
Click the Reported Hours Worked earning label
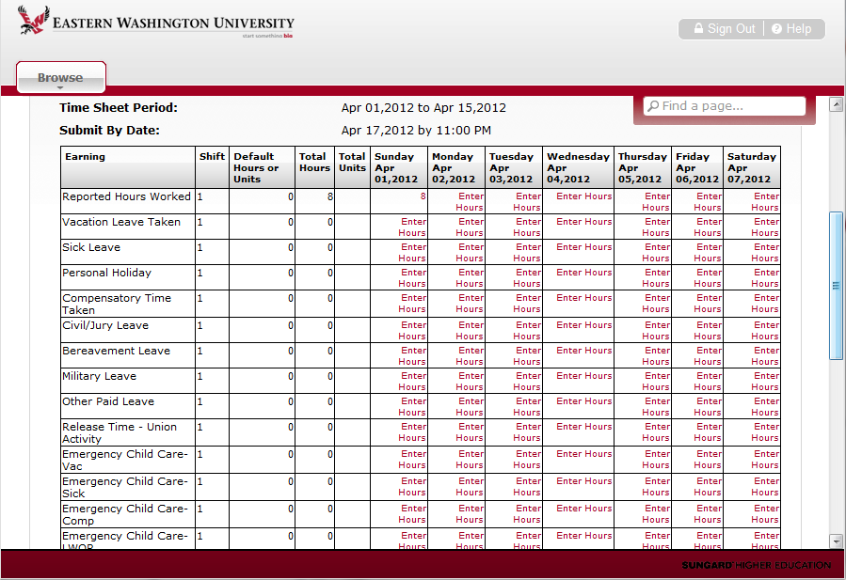point(126,196)
